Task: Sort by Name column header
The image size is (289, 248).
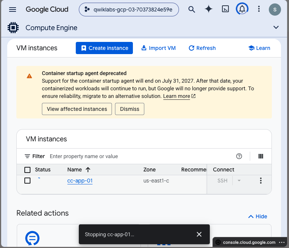Action: tap(75, 170)
